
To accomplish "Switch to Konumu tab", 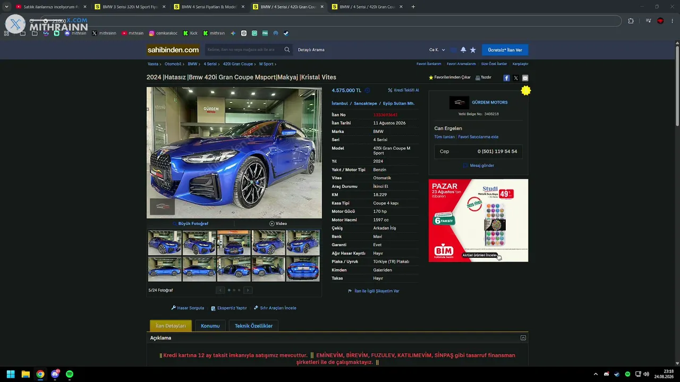I will 210,326.
